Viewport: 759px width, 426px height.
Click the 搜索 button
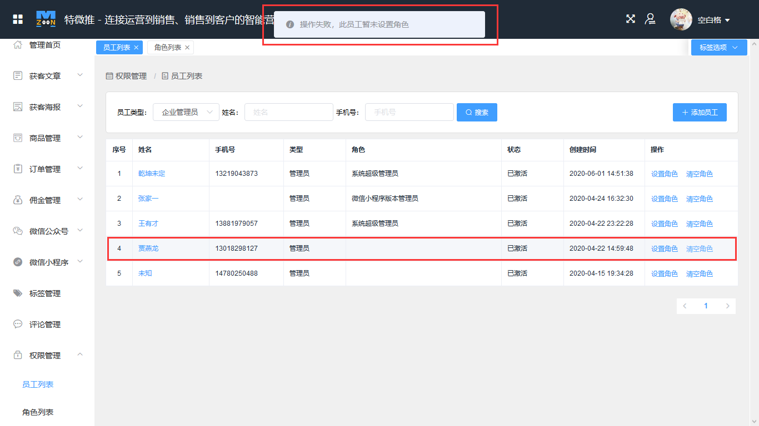(477, 112)
